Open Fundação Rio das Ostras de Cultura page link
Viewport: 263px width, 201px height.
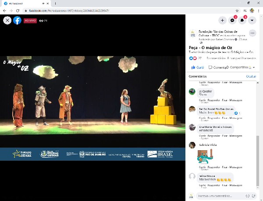(218, 33)
